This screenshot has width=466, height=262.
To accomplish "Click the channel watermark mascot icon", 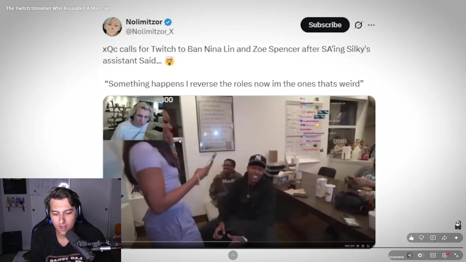I will pyautogui.click(x=458, y=225).
